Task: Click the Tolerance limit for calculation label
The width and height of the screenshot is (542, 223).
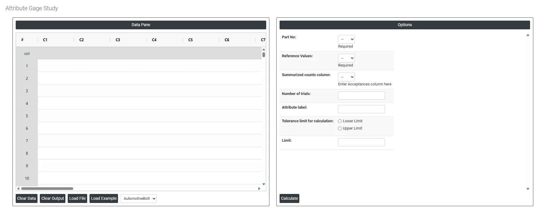Action: (x=308, y=121)
